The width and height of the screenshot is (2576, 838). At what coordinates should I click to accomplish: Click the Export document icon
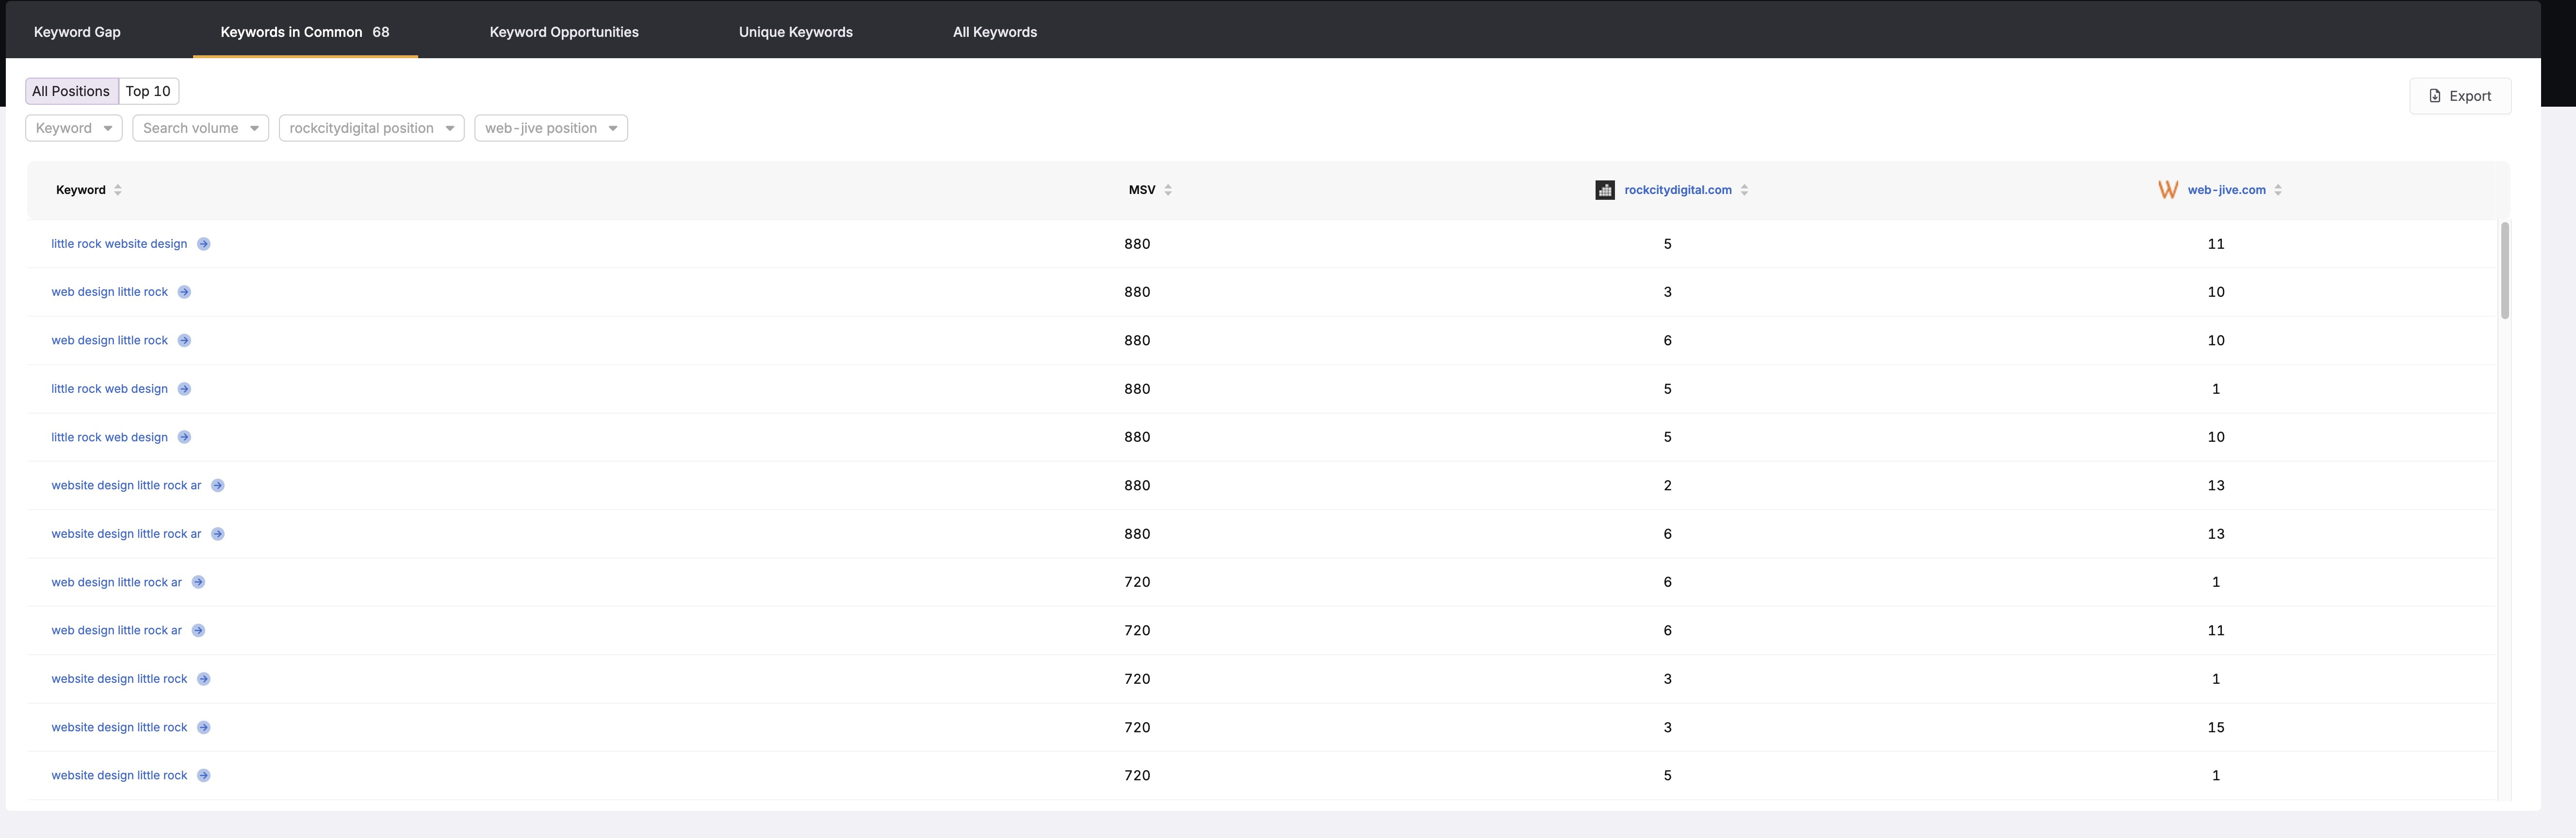2435,96
